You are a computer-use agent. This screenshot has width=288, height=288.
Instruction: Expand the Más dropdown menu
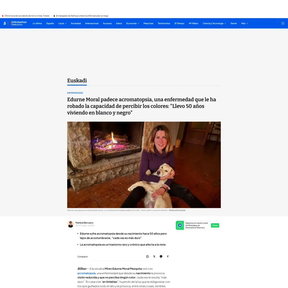[244, 23]
